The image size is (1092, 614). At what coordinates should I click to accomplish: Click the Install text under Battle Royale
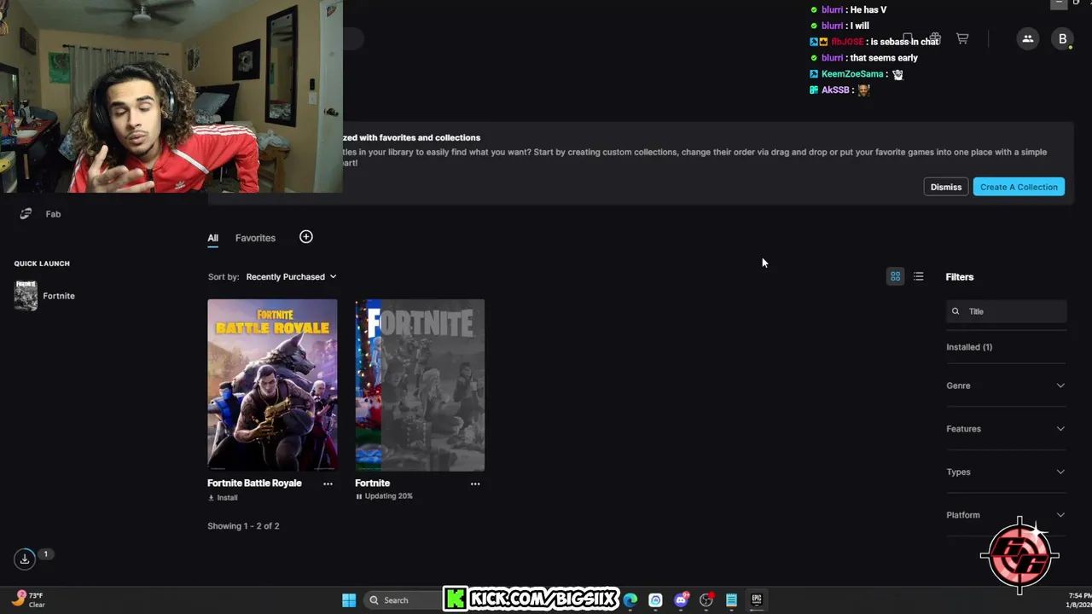227,498
